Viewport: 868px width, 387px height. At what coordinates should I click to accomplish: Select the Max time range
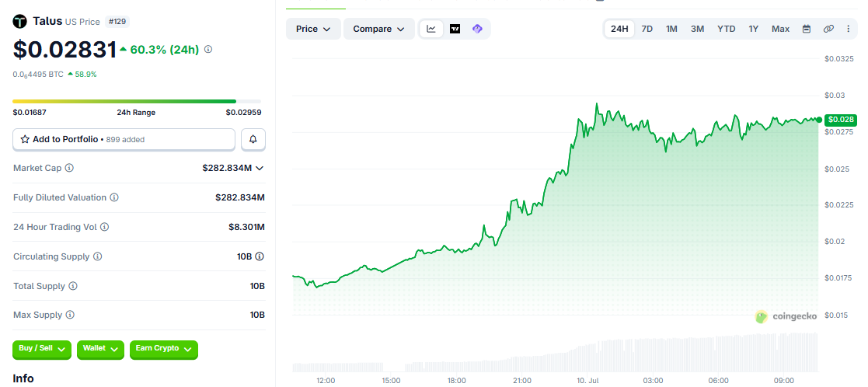[x=780, y=29]
